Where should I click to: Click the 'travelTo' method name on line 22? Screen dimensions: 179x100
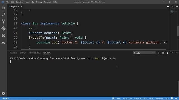[x=36, y=38]
